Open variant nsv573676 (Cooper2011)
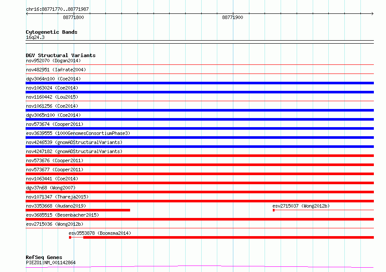386x272 pixels. (55, 160)
